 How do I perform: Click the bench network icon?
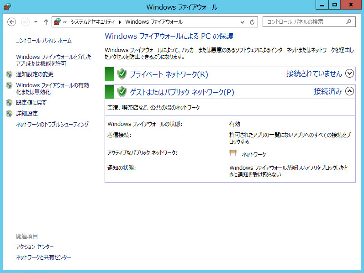(233, 153)
